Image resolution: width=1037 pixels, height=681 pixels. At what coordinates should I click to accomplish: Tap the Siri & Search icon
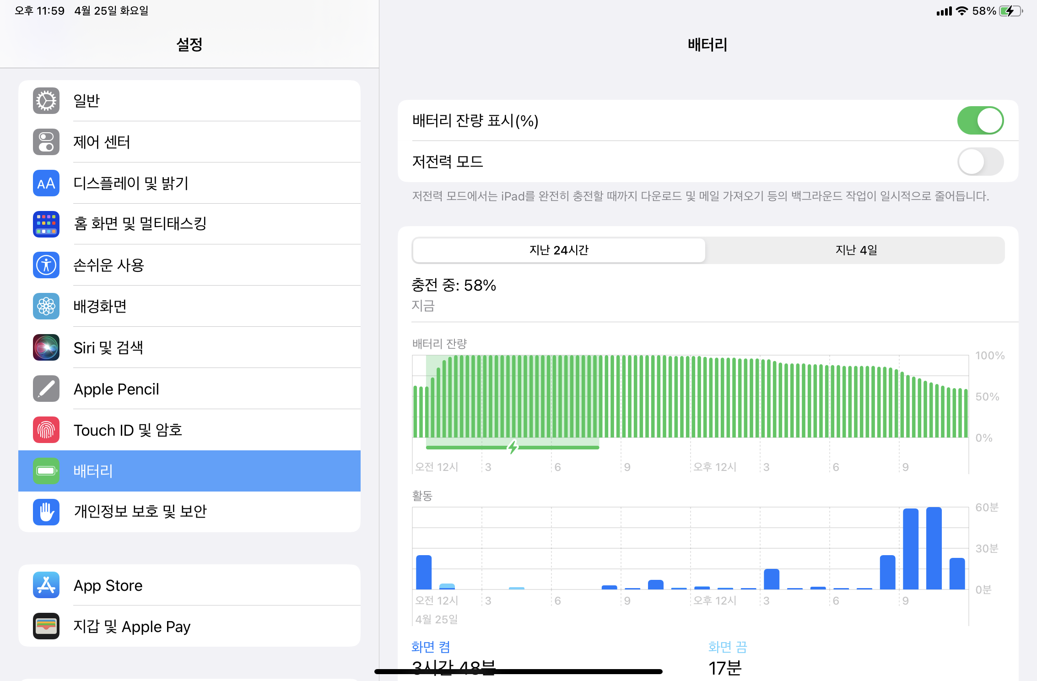[x=46, y=347]
